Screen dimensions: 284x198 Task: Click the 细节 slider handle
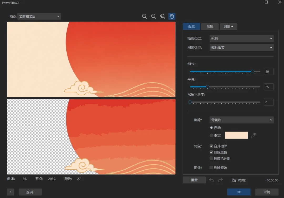tap(252, 72)
